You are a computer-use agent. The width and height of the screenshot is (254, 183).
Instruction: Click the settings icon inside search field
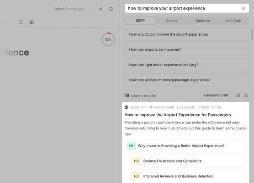[x=243, y=8]
